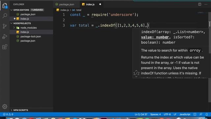This screenshot has height=119, width=211.
Task: Open the Source Control view
Action: [x=5, y=26]
